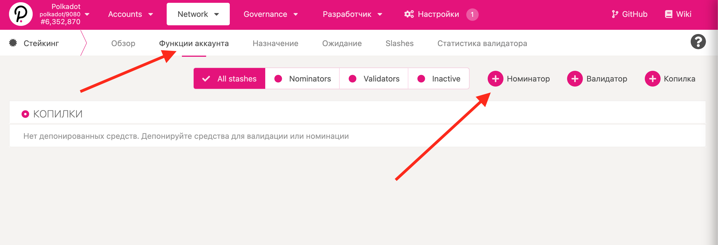Click the Wiki book icon
This screenshot has width=718, height=245.
[668, 14]
